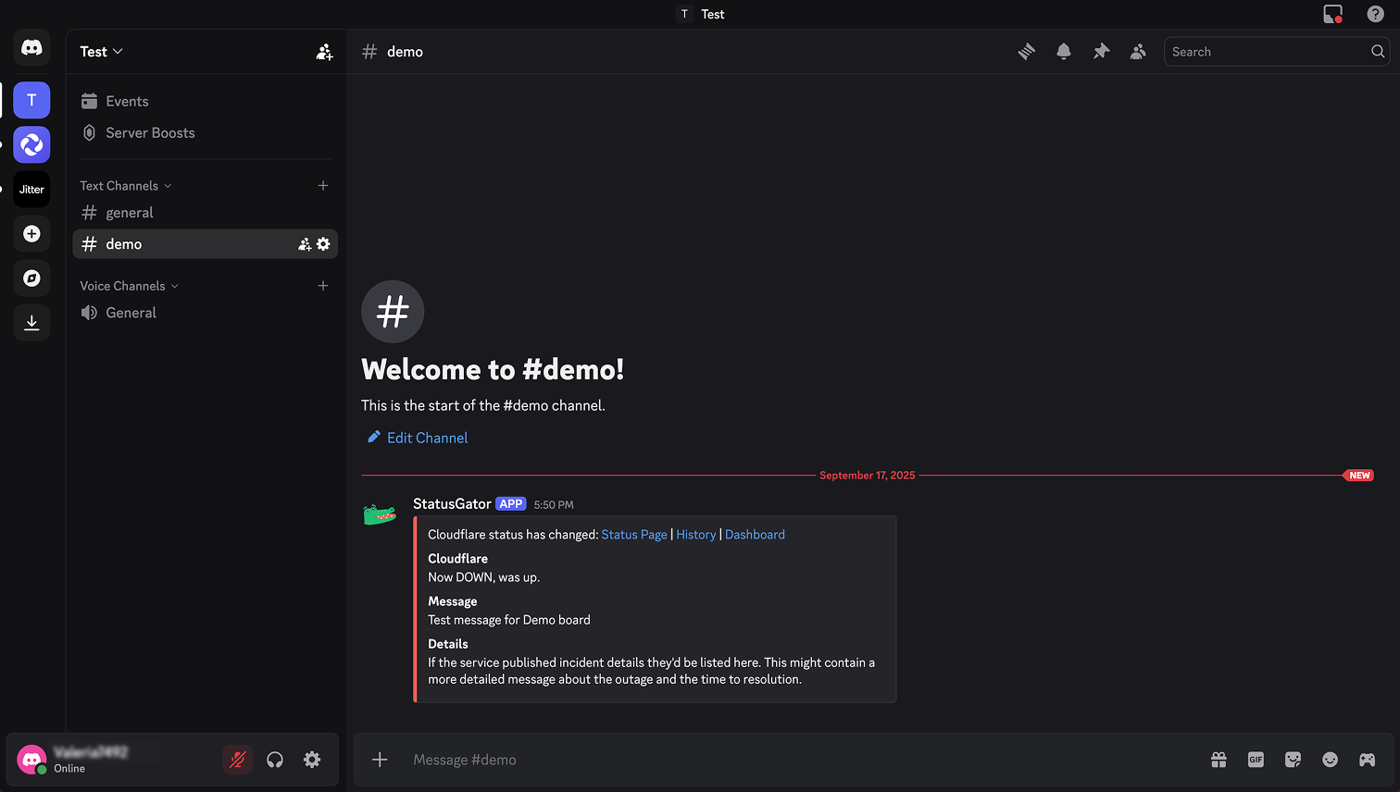Toggle the member list icon
The height and width of the screenshot is (792, 1400).
(x=1138, y=52)
